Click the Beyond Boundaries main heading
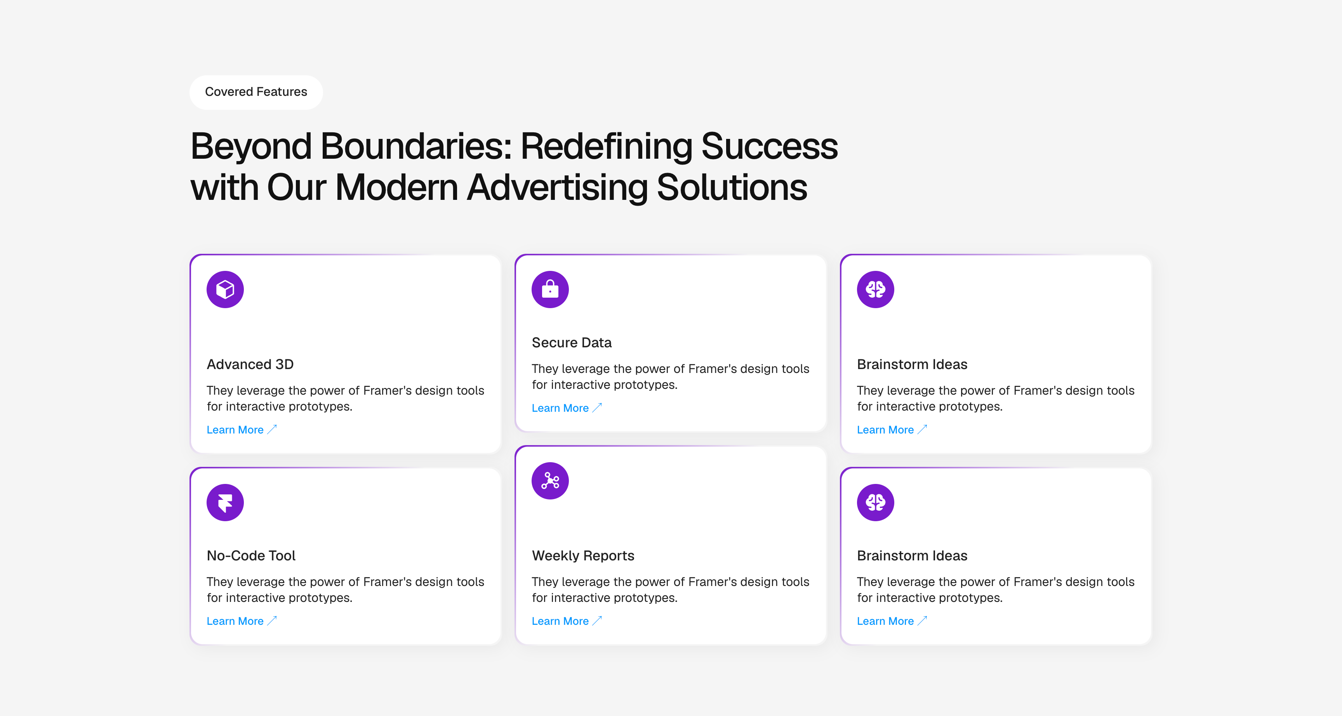The height and width of the screenshot is (716, 1342). pos(514,166)
